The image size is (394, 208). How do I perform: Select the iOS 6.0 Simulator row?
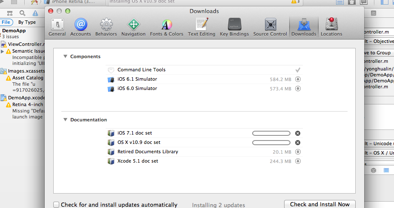(204, 89)
